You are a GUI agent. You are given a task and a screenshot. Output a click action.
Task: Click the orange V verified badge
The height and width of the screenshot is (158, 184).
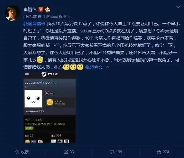[x=41, y=9]
